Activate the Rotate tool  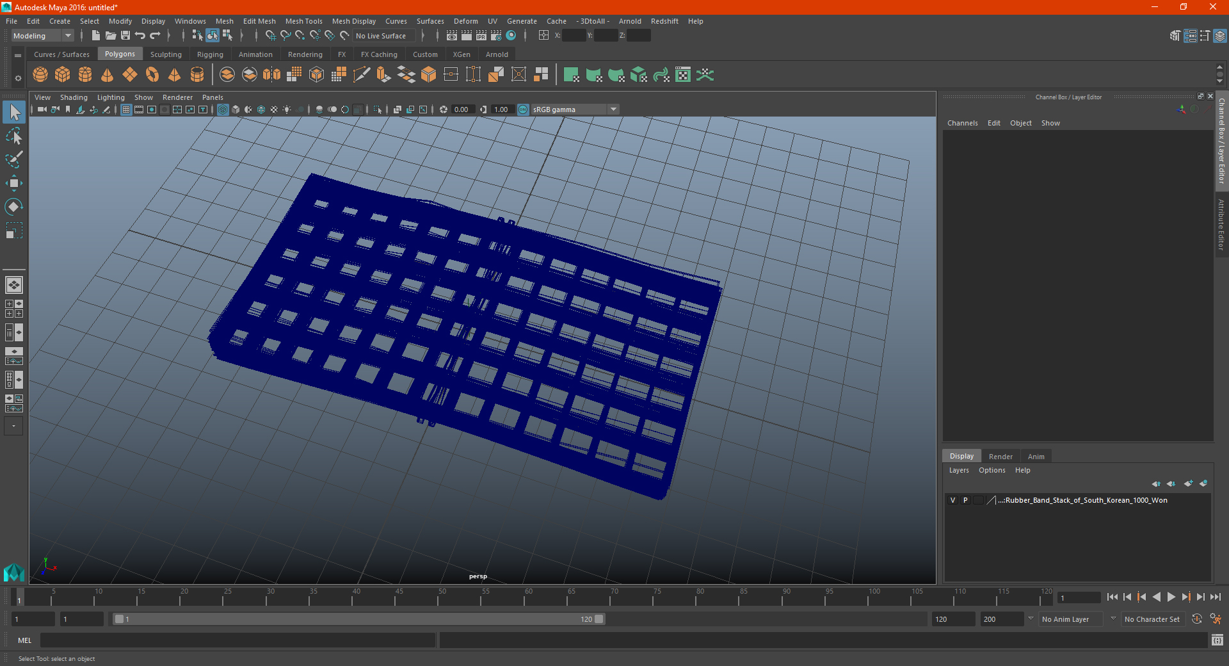pos(14,206)
